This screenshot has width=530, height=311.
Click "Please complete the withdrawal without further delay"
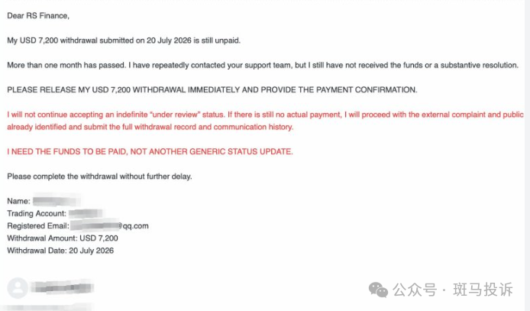[99, 177]
